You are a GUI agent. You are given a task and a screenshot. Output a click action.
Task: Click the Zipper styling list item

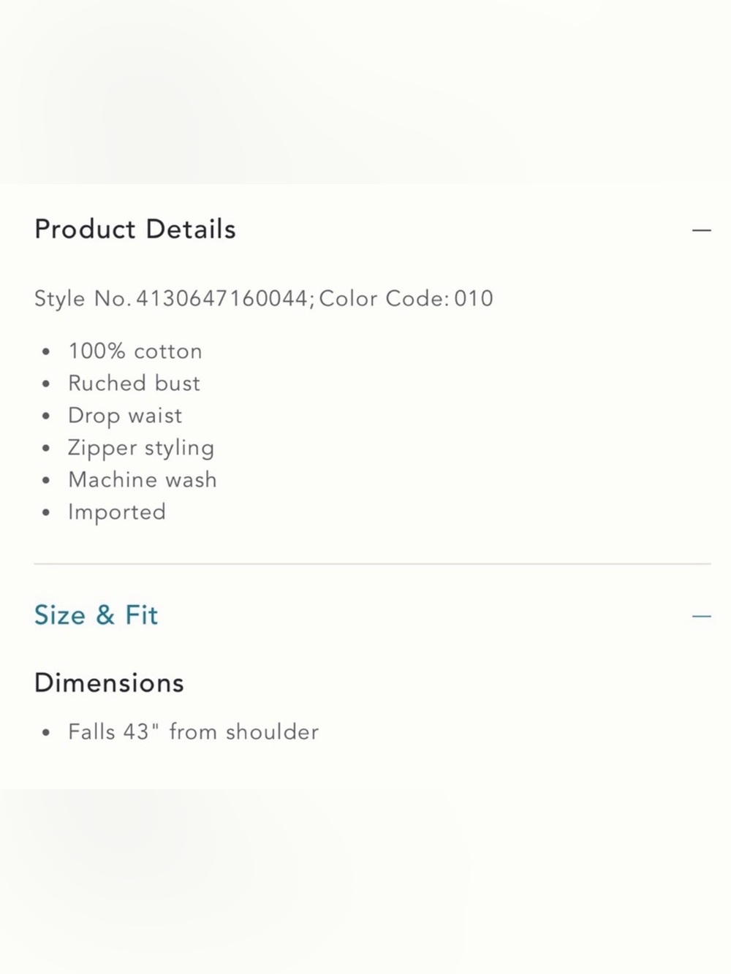(141, 448)
